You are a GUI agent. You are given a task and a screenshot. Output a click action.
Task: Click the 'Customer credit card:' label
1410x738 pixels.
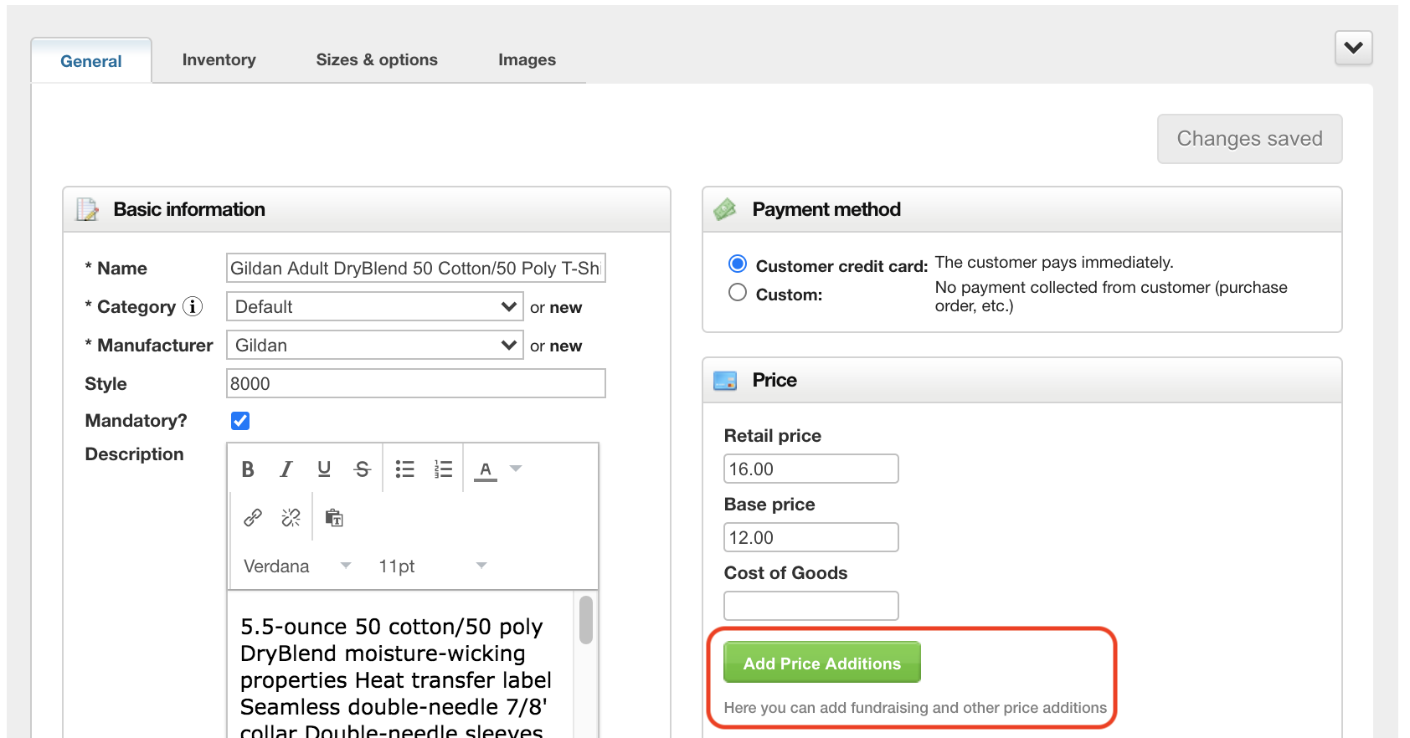pyautogui.click(x=841, y=266)
